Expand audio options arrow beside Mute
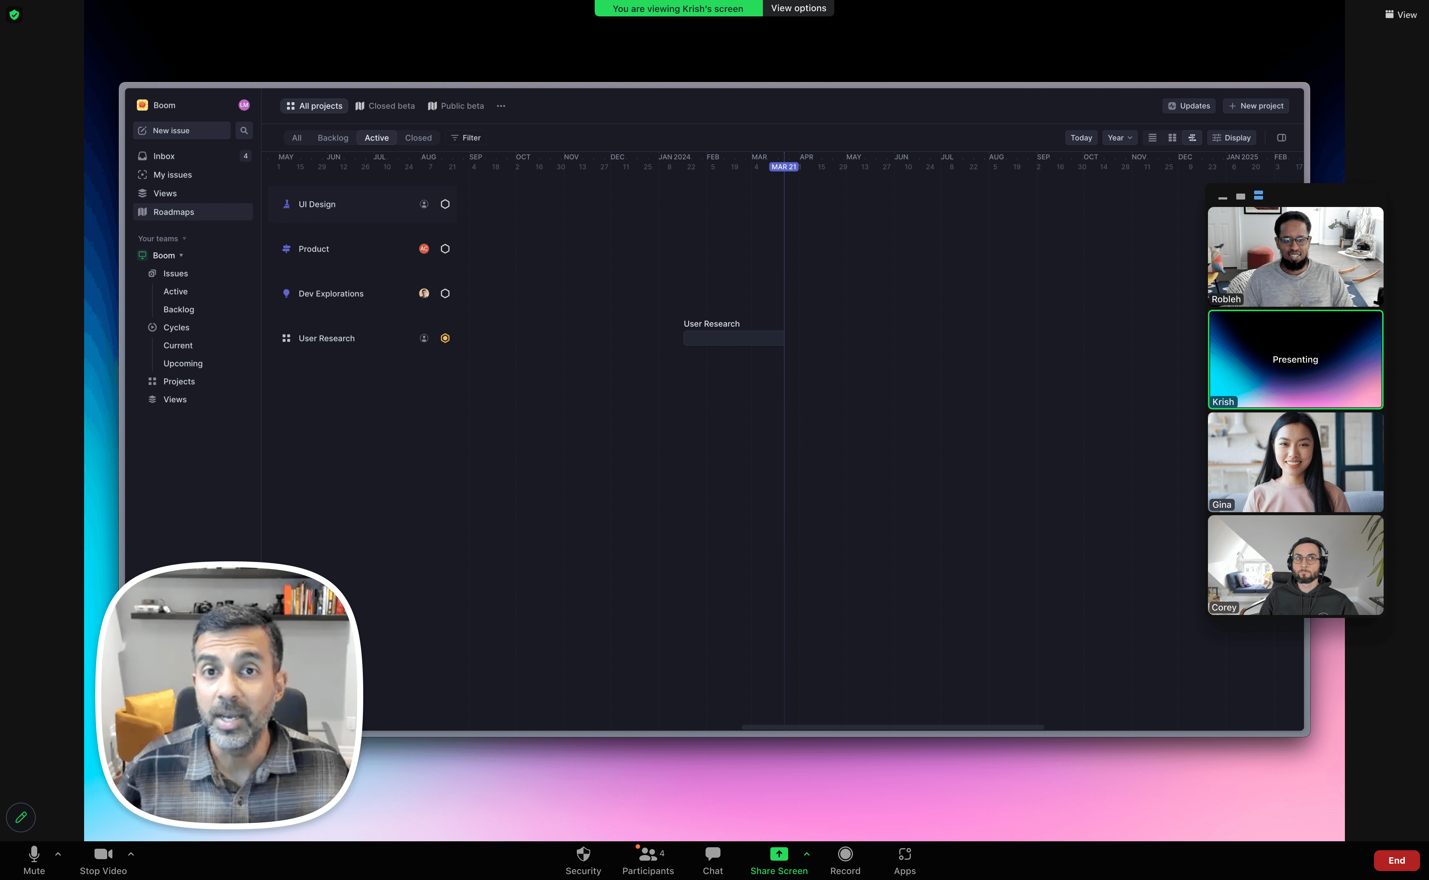This screenshot has height=880, width=1429. (58, 854)
